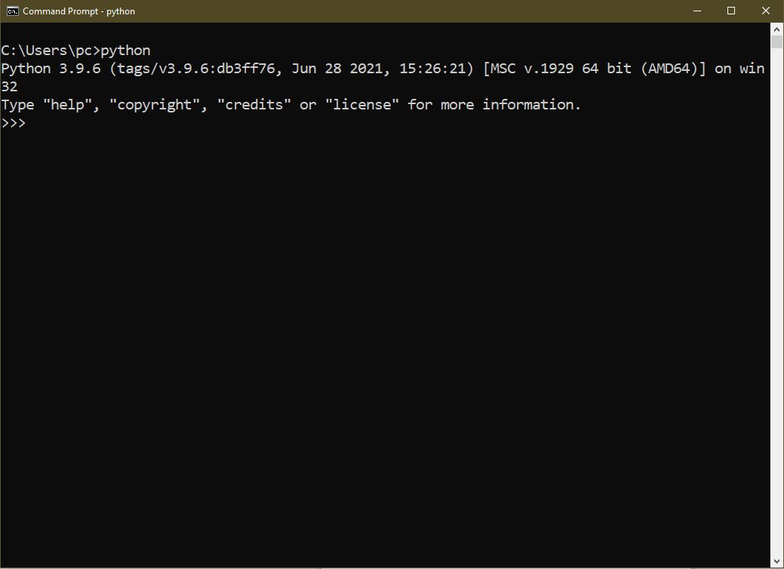The width and height of the screenshot is (784, 569).
Task: Click the scrollbar down arrow
Action: [x=777, y=562]
